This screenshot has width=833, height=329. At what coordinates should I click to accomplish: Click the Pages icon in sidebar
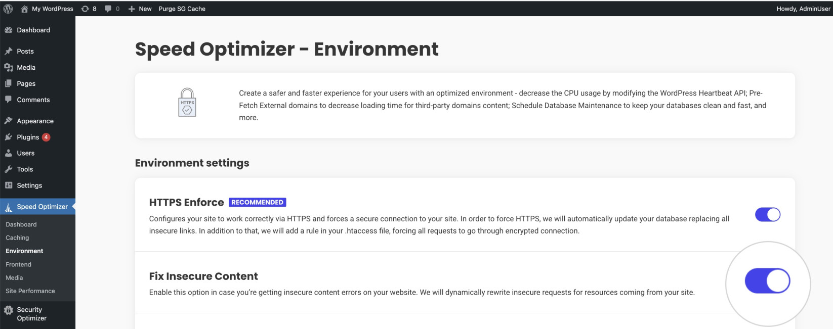coord(9,83)
